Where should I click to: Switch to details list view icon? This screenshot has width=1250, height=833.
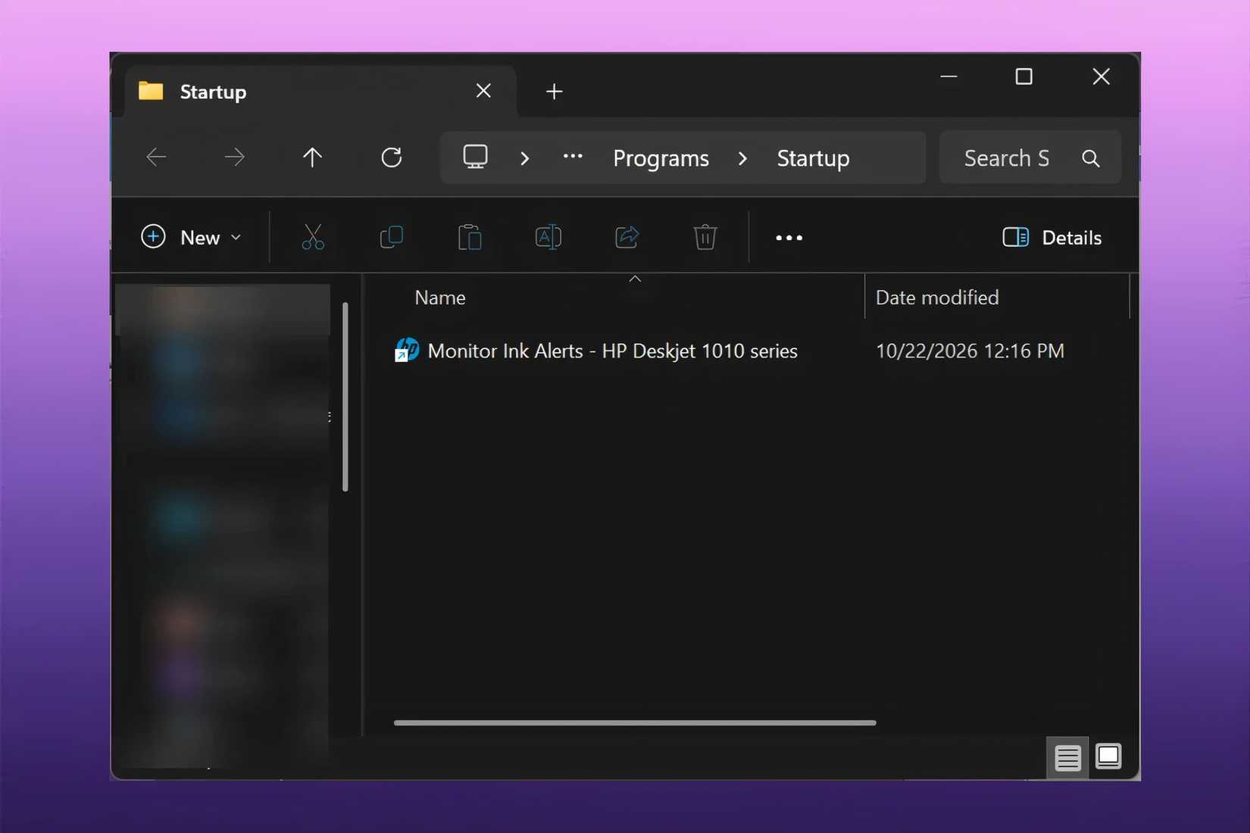pyautogui.click(x=1067, y=757)
